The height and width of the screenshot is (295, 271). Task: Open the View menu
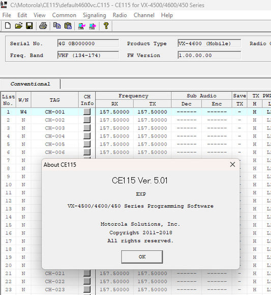40,15
